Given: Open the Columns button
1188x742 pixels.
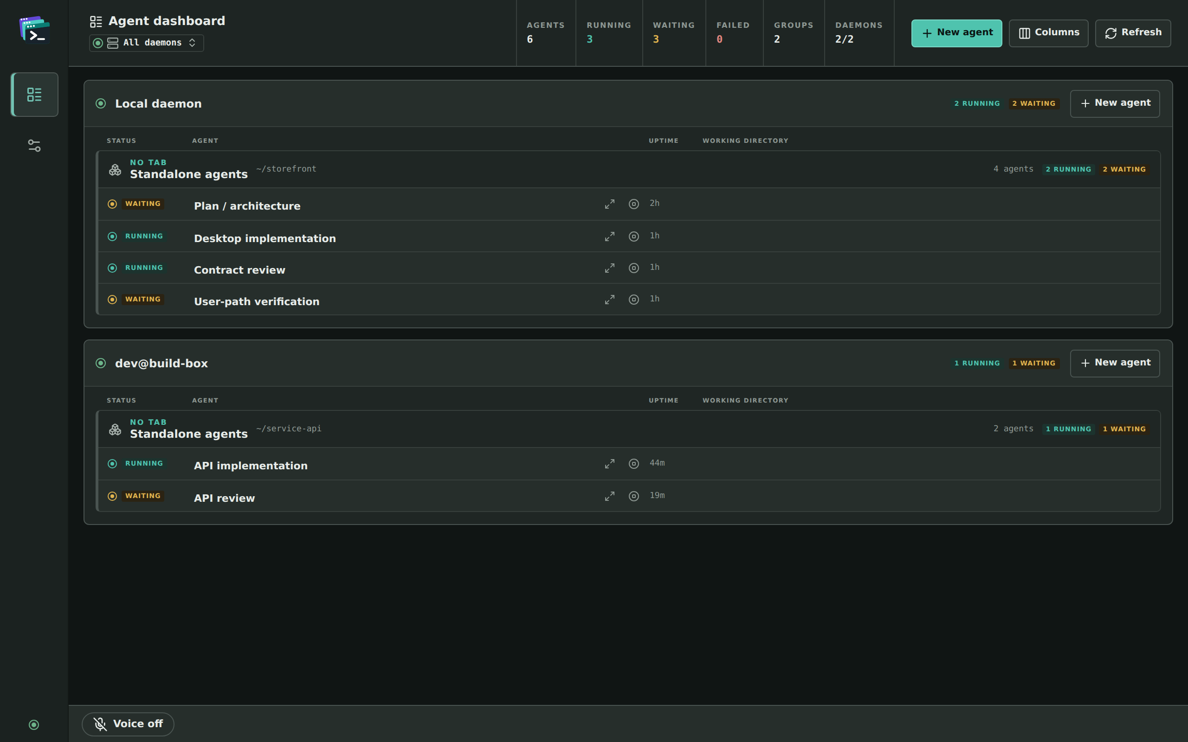Looking at the screenshot, I should pos(1049,33).
